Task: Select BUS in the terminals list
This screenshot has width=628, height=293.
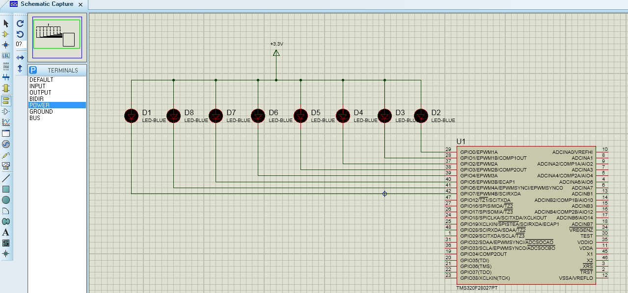Action: 35,118
